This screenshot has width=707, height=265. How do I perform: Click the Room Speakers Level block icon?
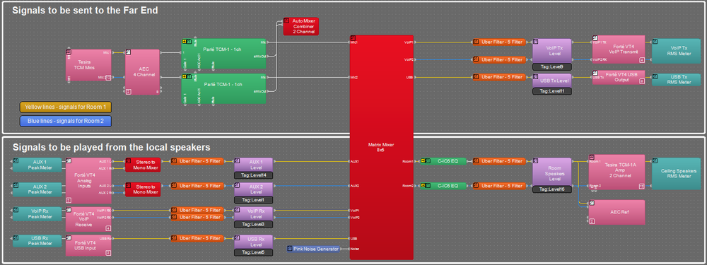(x=536, y=160)
